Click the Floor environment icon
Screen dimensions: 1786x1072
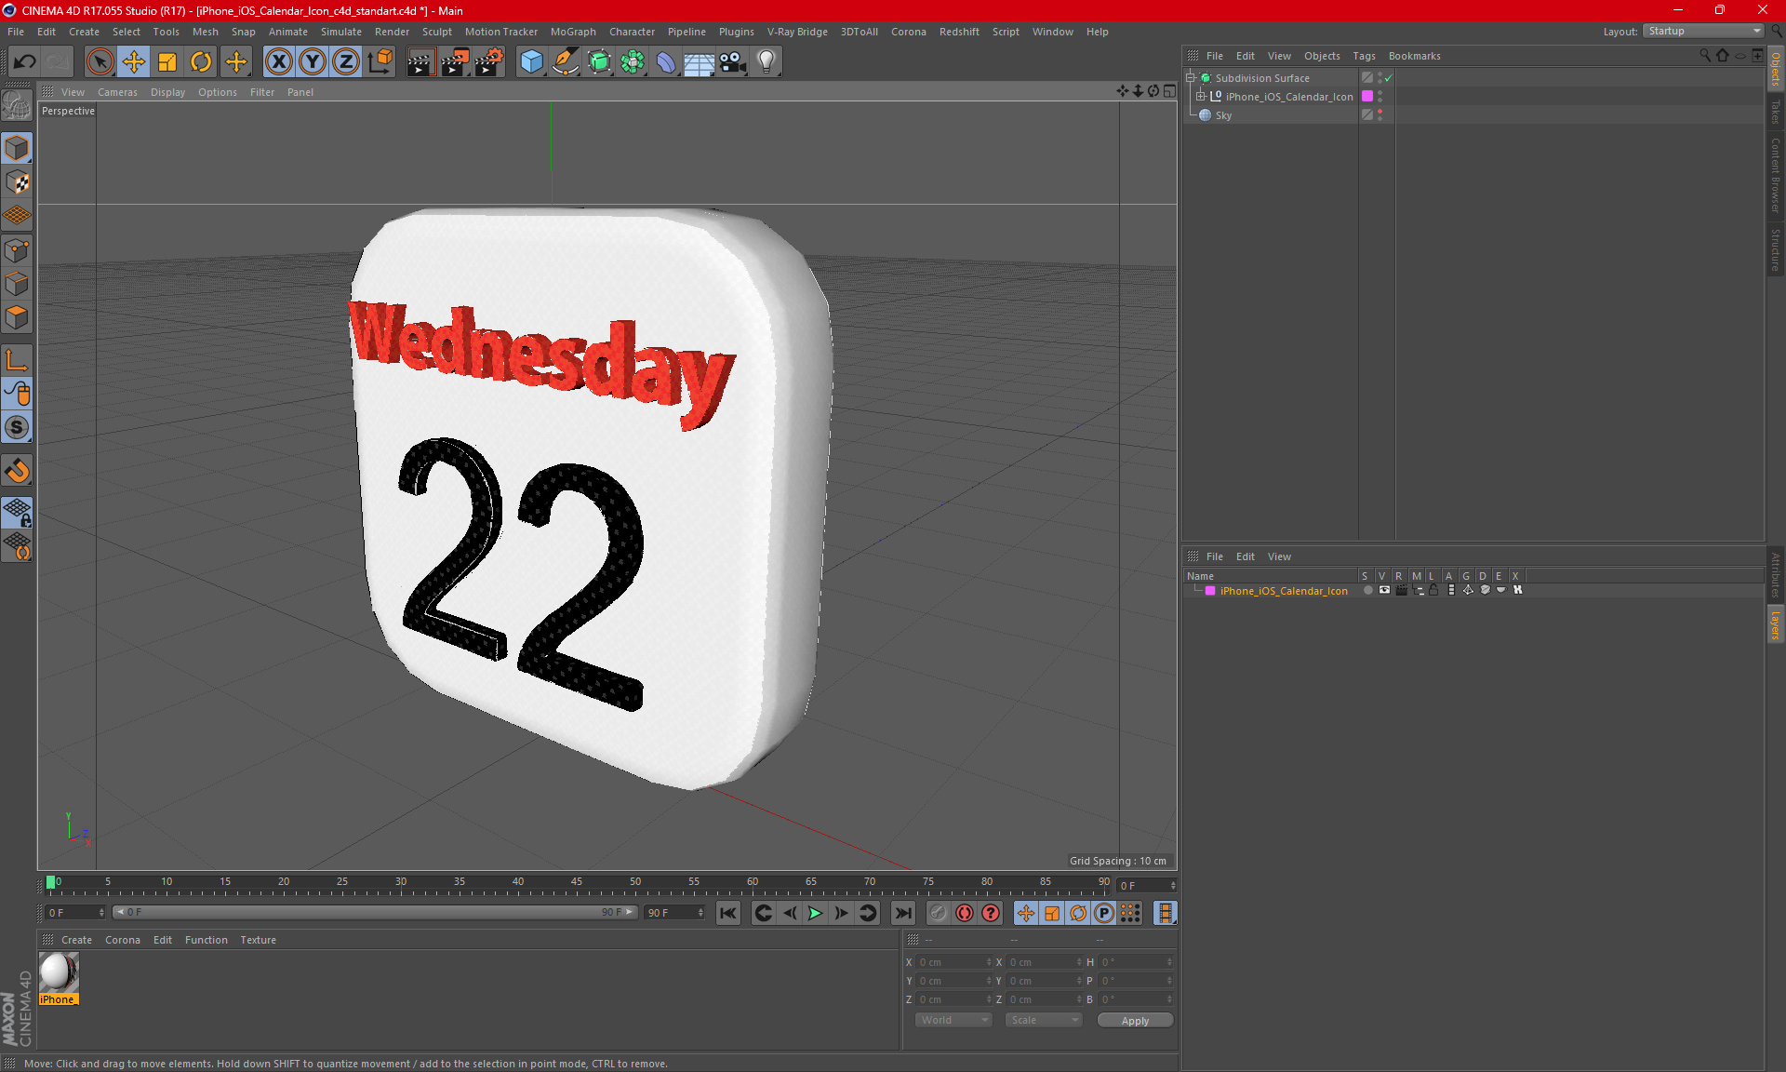[699, 62]
